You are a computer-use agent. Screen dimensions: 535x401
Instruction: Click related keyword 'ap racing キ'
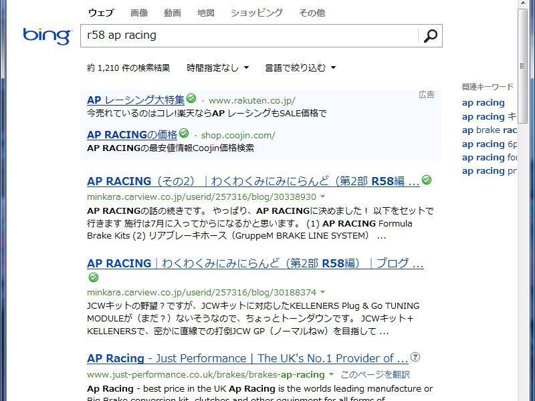(490, 116)
